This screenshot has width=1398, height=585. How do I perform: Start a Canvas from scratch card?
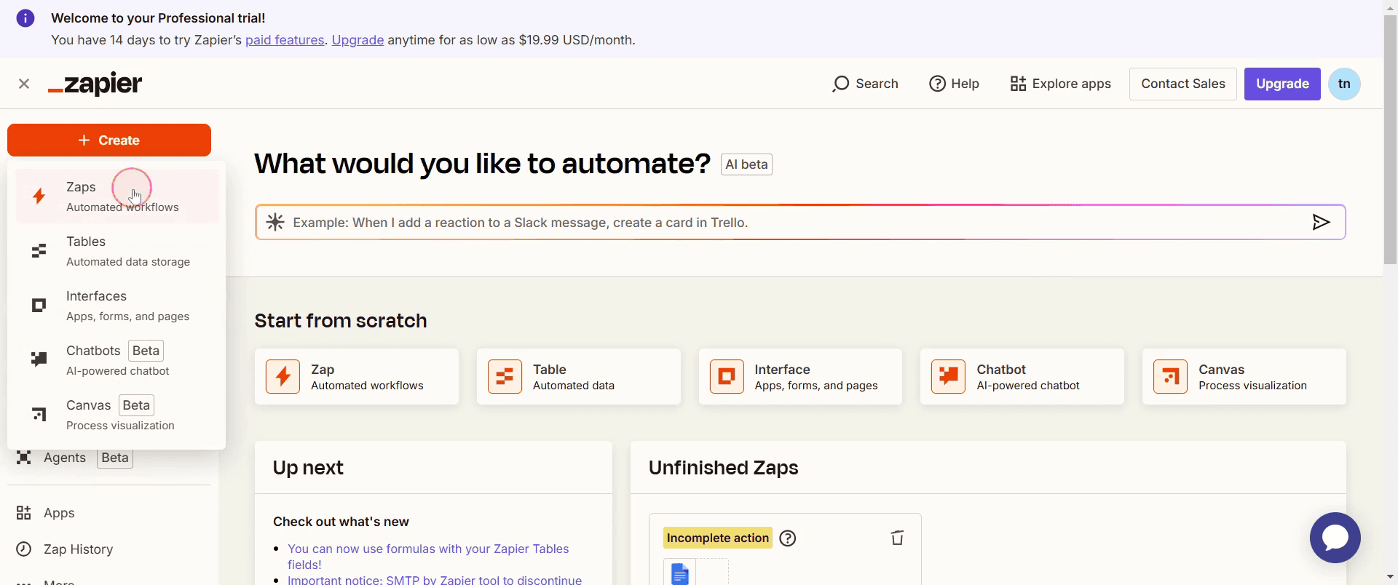pos(1244,377)
